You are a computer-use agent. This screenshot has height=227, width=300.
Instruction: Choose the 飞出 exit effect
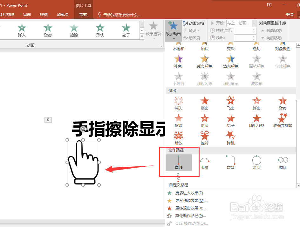tap(230, 103)
